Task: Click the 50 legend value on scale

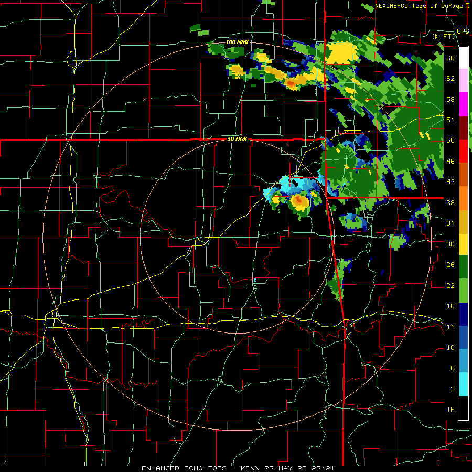Action: click(450, 140)
